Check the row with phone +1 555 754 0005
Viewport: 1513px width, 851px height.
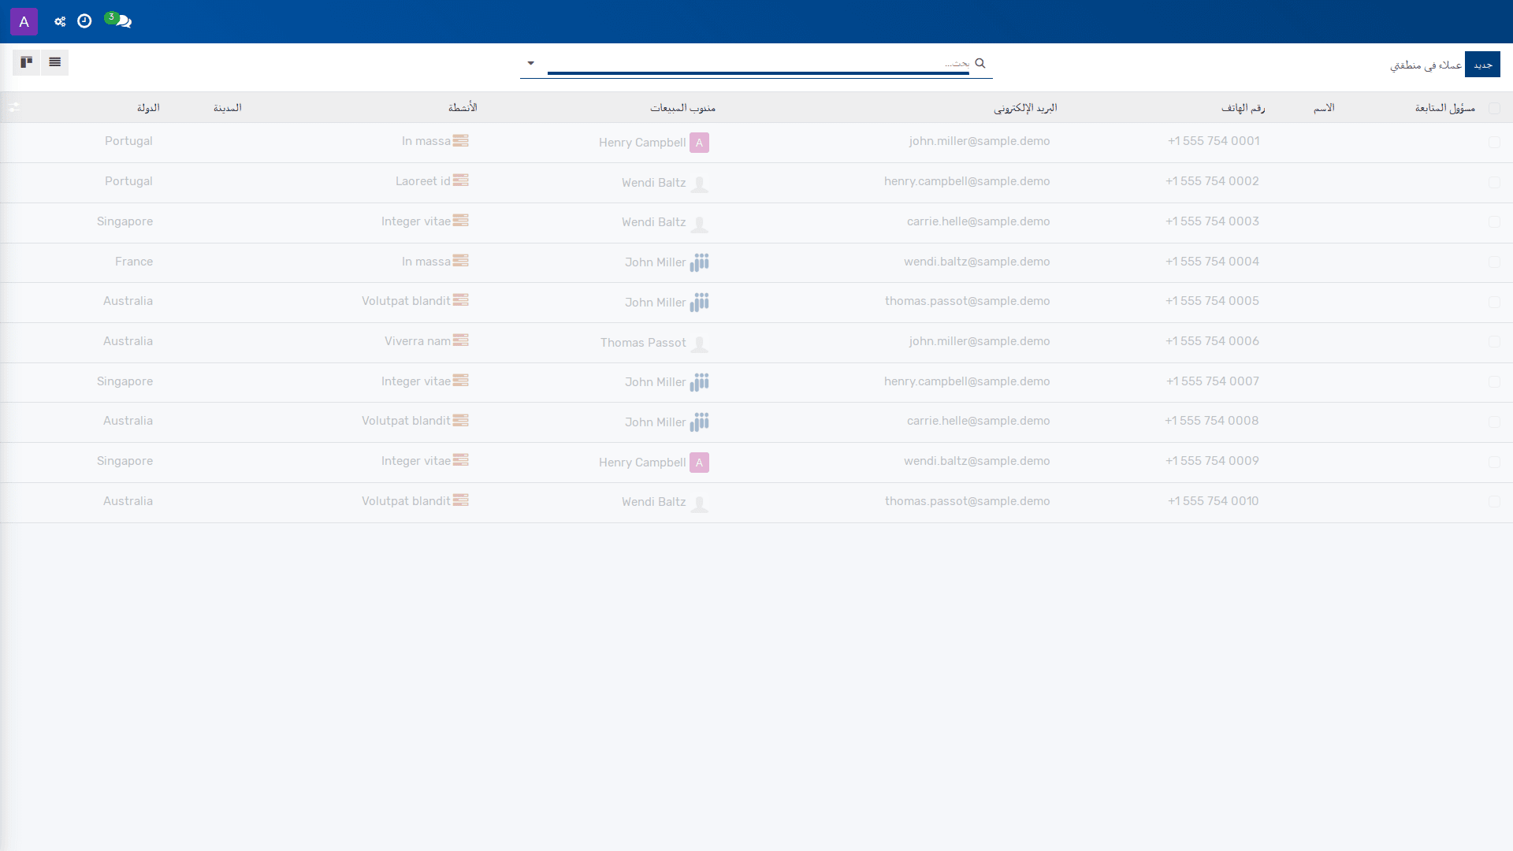1494,302
